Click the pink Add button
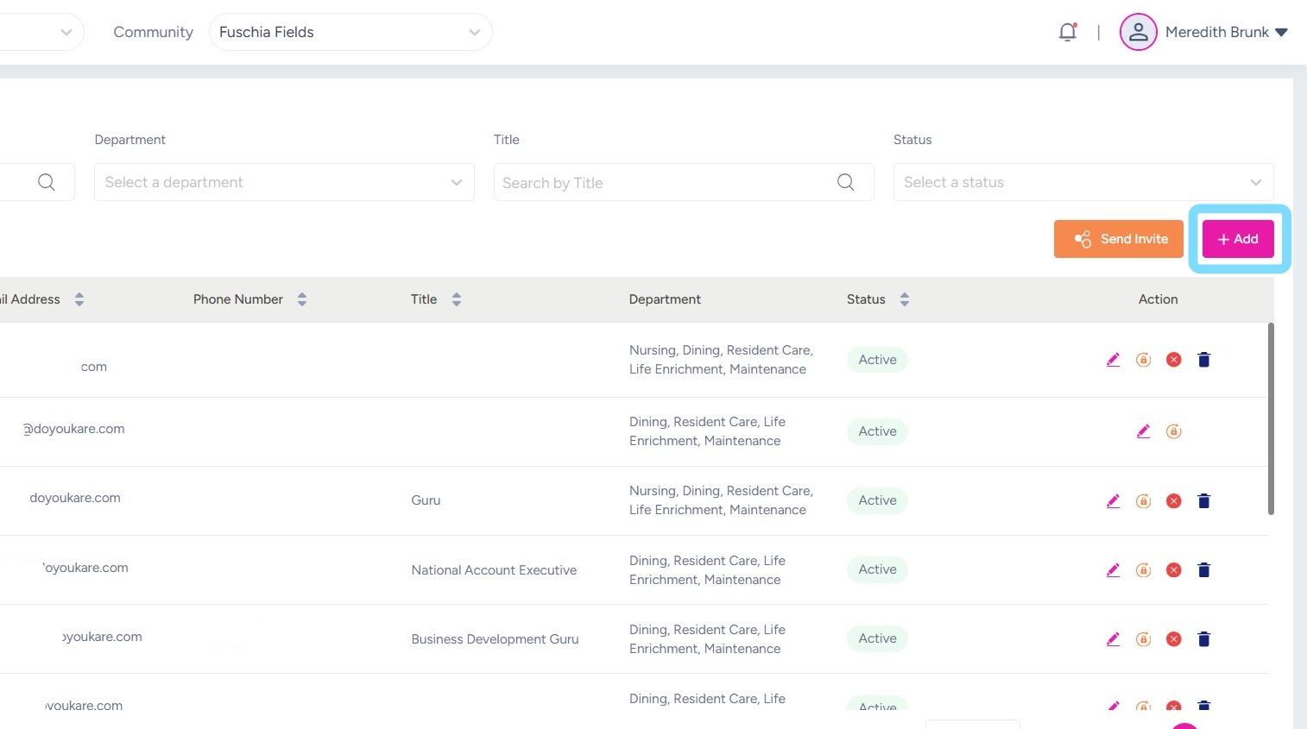 pos(1238,239)
